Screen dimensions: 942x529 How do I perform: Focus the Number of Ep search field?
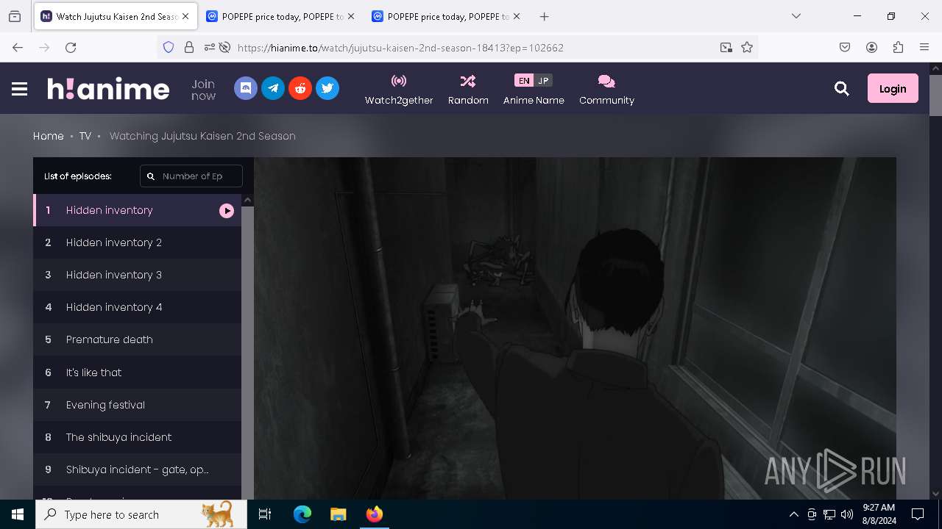pyautogui.click(x=191, y=176)
